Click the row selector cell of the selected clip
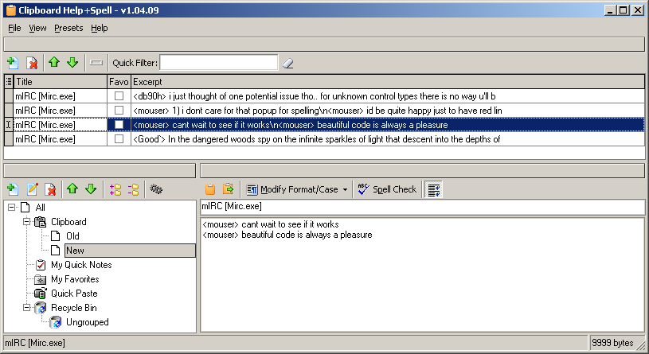 pyautogui.click(x=9, y=124)
